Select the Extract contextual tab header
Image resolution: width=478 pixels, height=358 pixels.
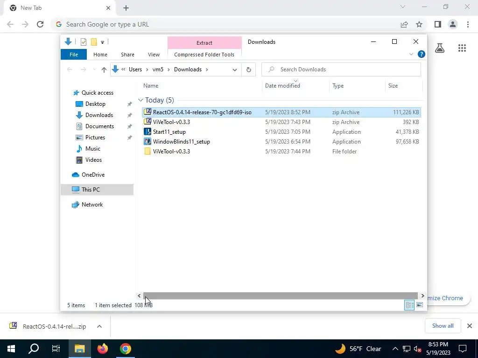[204, 43]
